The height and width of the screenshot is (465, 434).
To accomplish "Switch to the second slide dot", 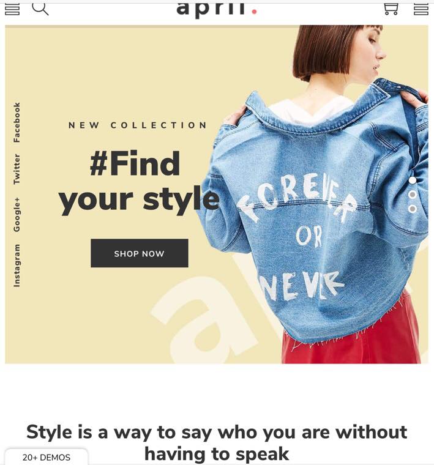I will tap(413, 195).
